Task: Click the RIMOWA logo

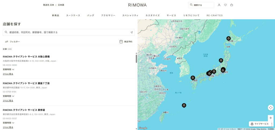Action: click(x=137, y=5)
